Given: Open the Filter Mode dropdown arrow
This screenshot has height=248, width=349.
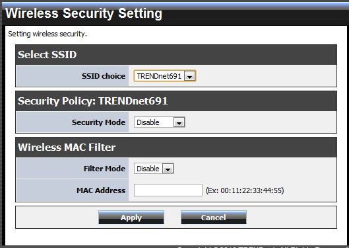Looking at the screenshot, I should 168,169.
